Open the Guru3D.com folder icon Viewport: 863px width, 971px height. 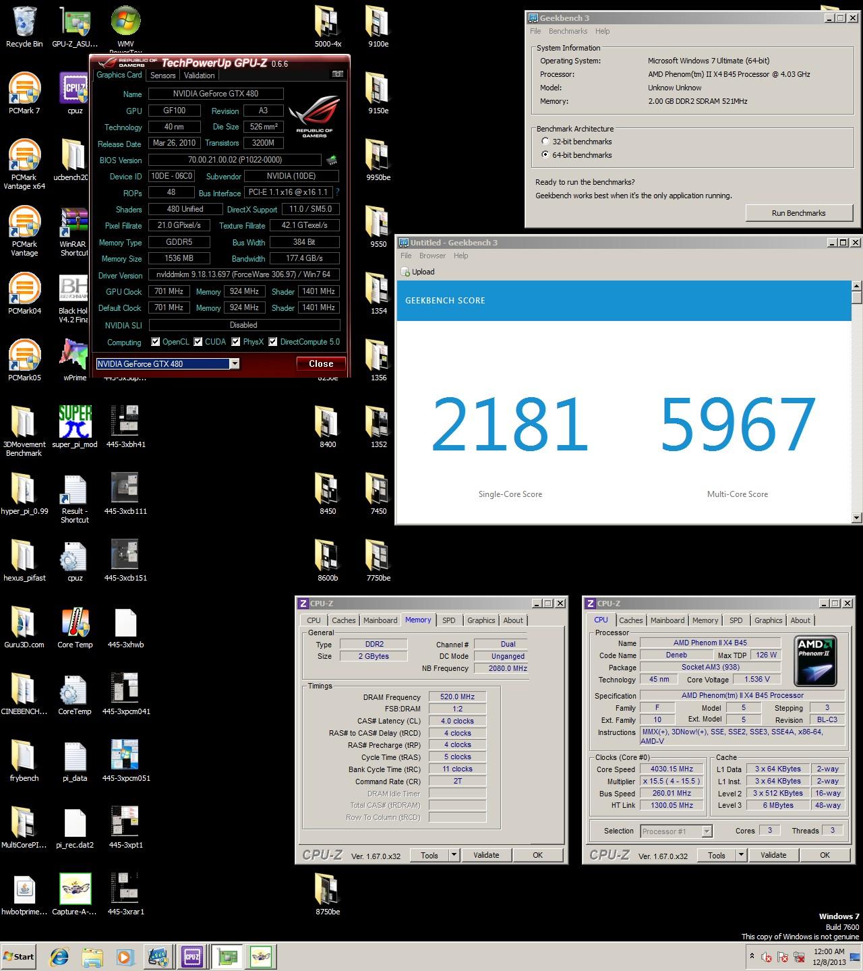click(24, 628)
